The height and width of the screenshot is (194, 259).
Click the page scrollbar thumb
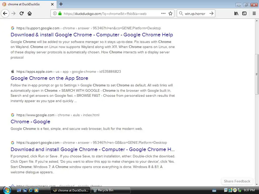[x=257, y=74]
